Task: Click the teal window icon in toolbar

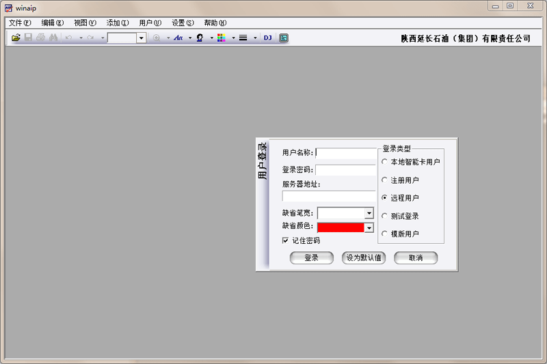Action: click(x=284, y=38)
